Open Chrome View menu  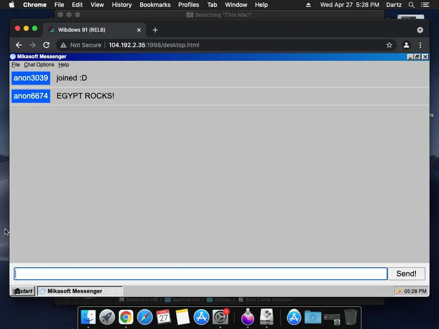(97, 5)
